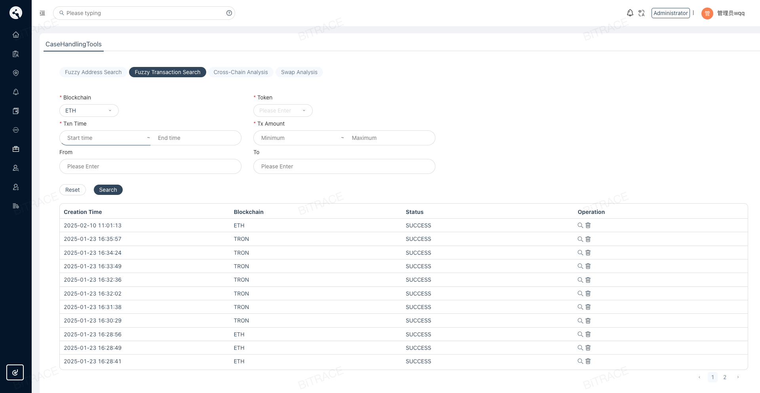Click the Start time field
The width and height of the screenshot is (760, 393).
tap(105, 138)
